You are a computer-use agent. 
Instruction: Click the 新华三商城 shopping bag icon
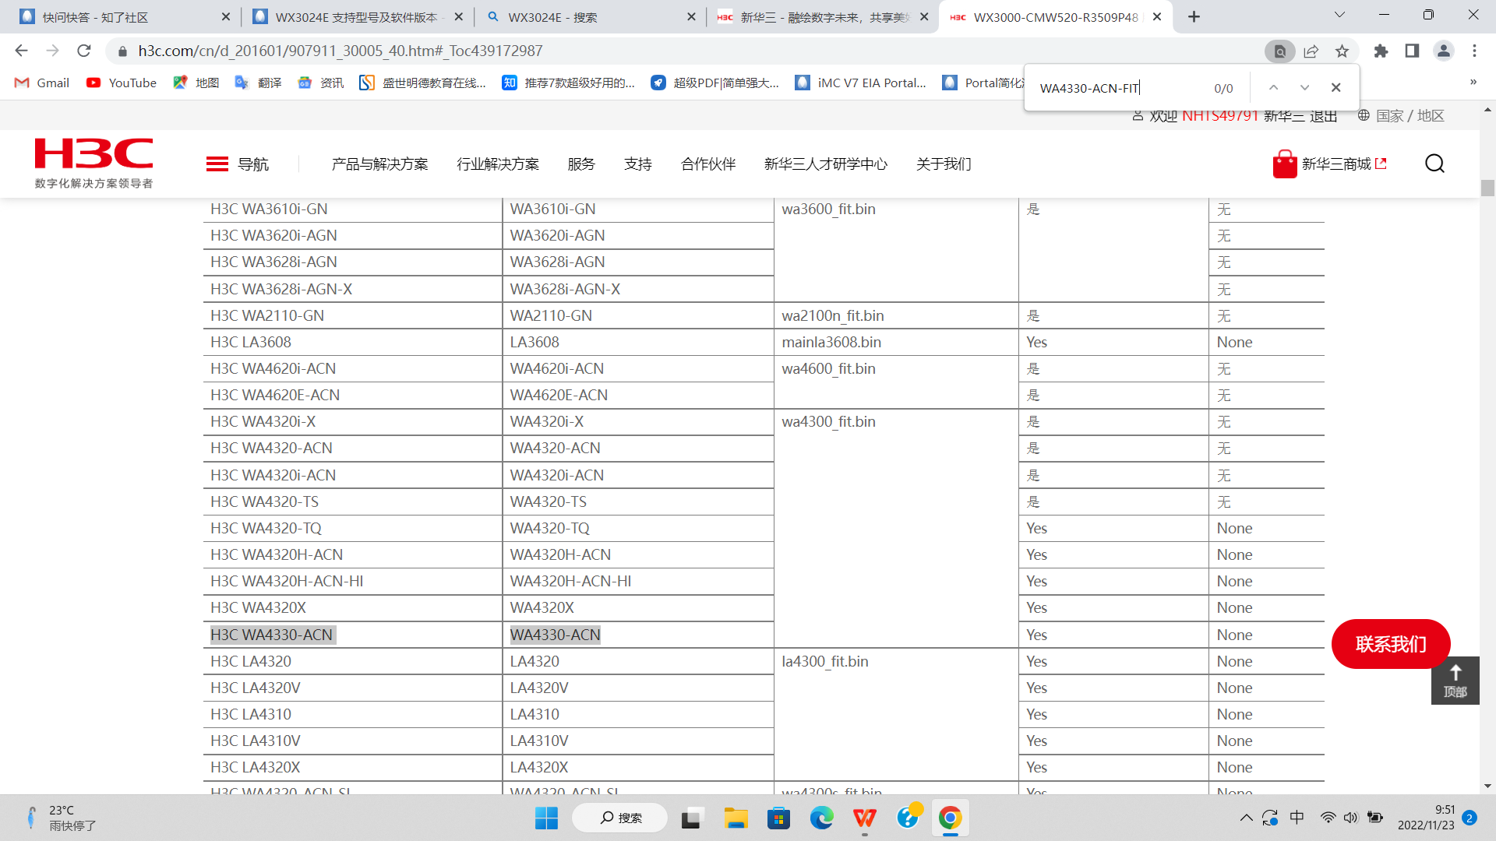pos(1284,164)
